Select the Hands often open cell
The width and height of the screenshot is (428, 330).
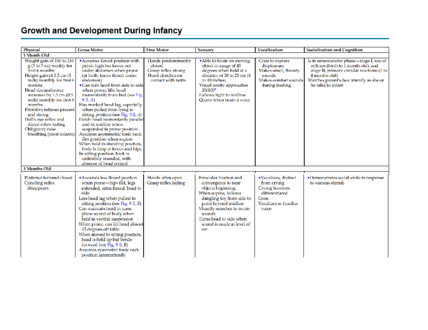pos(165,177)
